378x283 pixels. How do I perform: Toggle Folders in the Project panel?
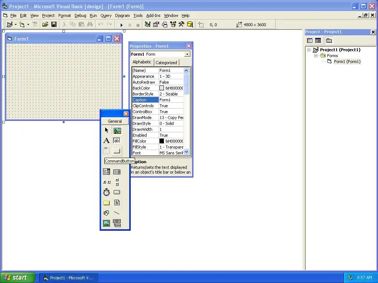click(329, 41)
